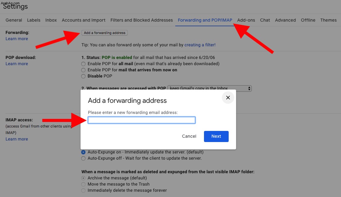Screen dimensions: 341x197
Task: Select Auto-Expunge on radio button
Action: coord(83,152)
